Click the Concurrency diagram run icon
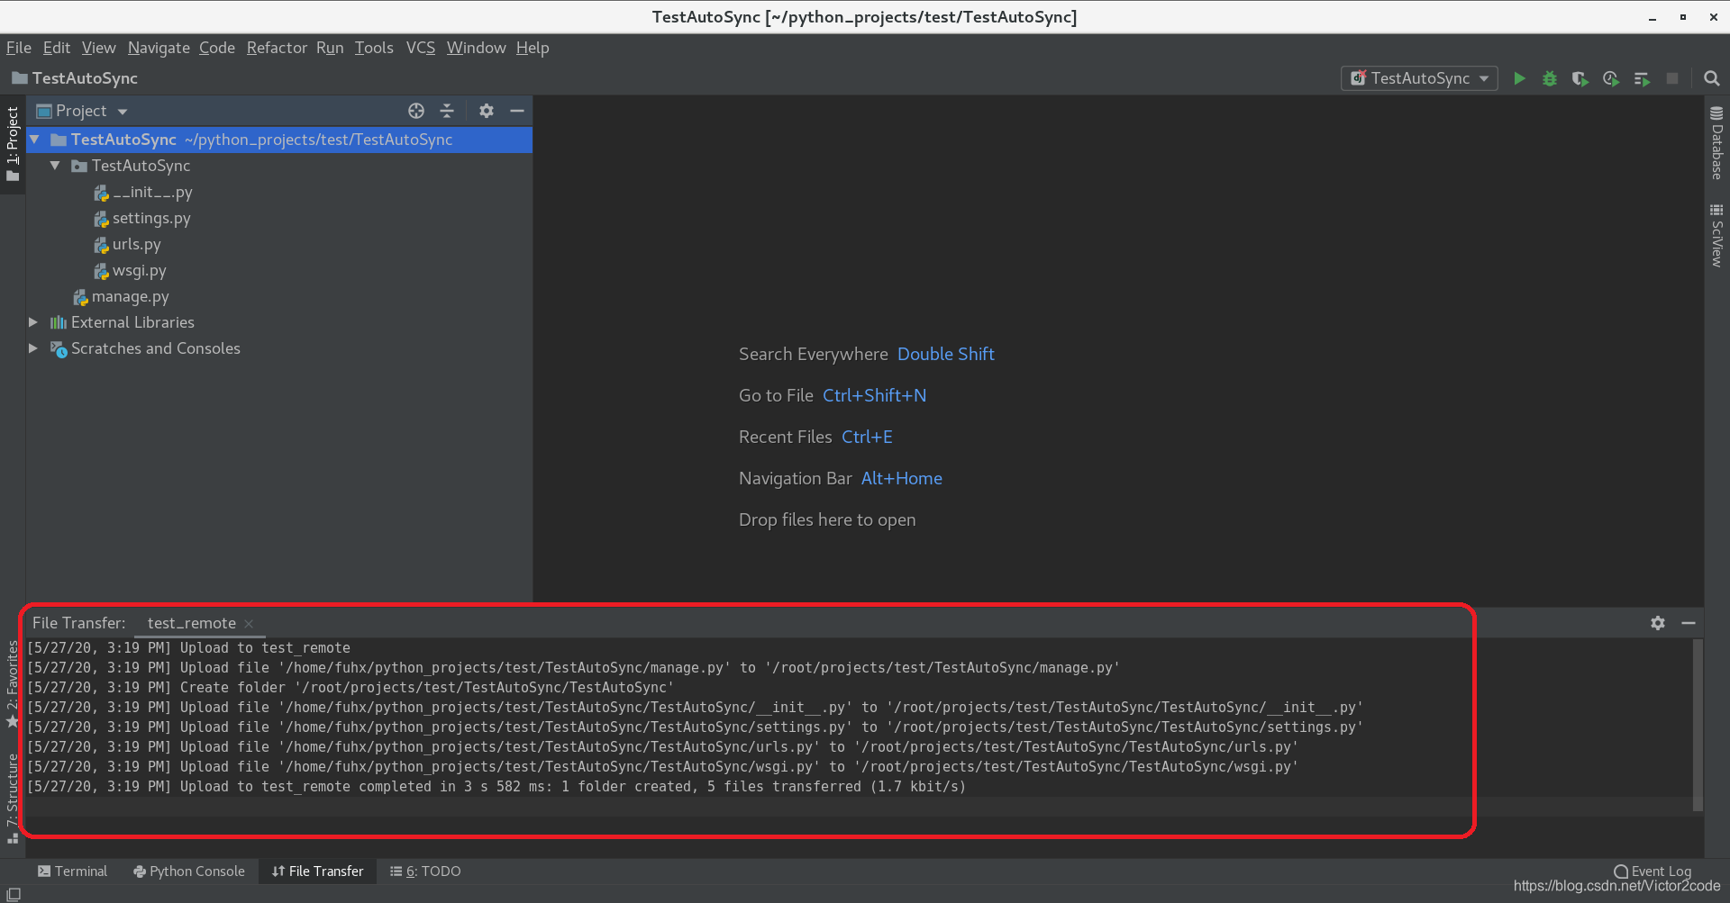 [1642, 78]
